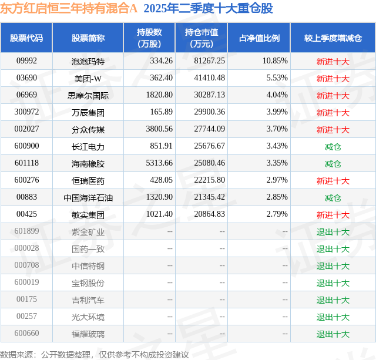Select stock code 00175
376x360 pixels.
coord(26,299)
